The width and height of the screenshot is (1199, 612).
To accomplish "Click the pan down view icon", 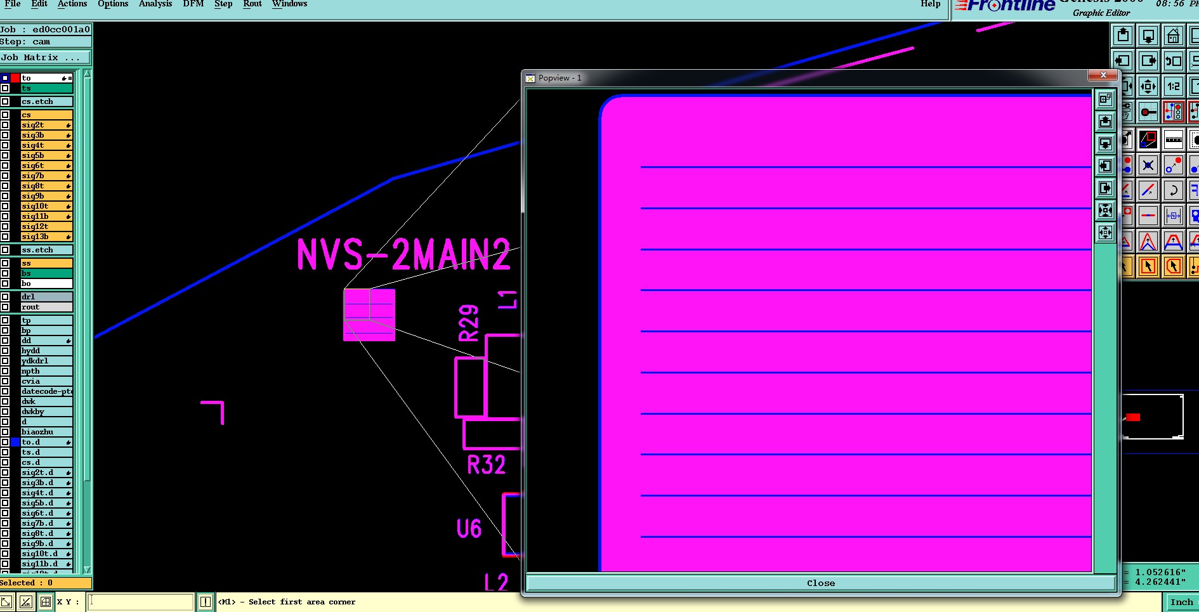I will 1148,36.
